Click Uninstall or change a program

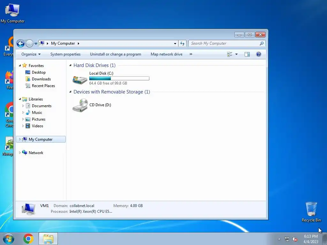(116, 54)
